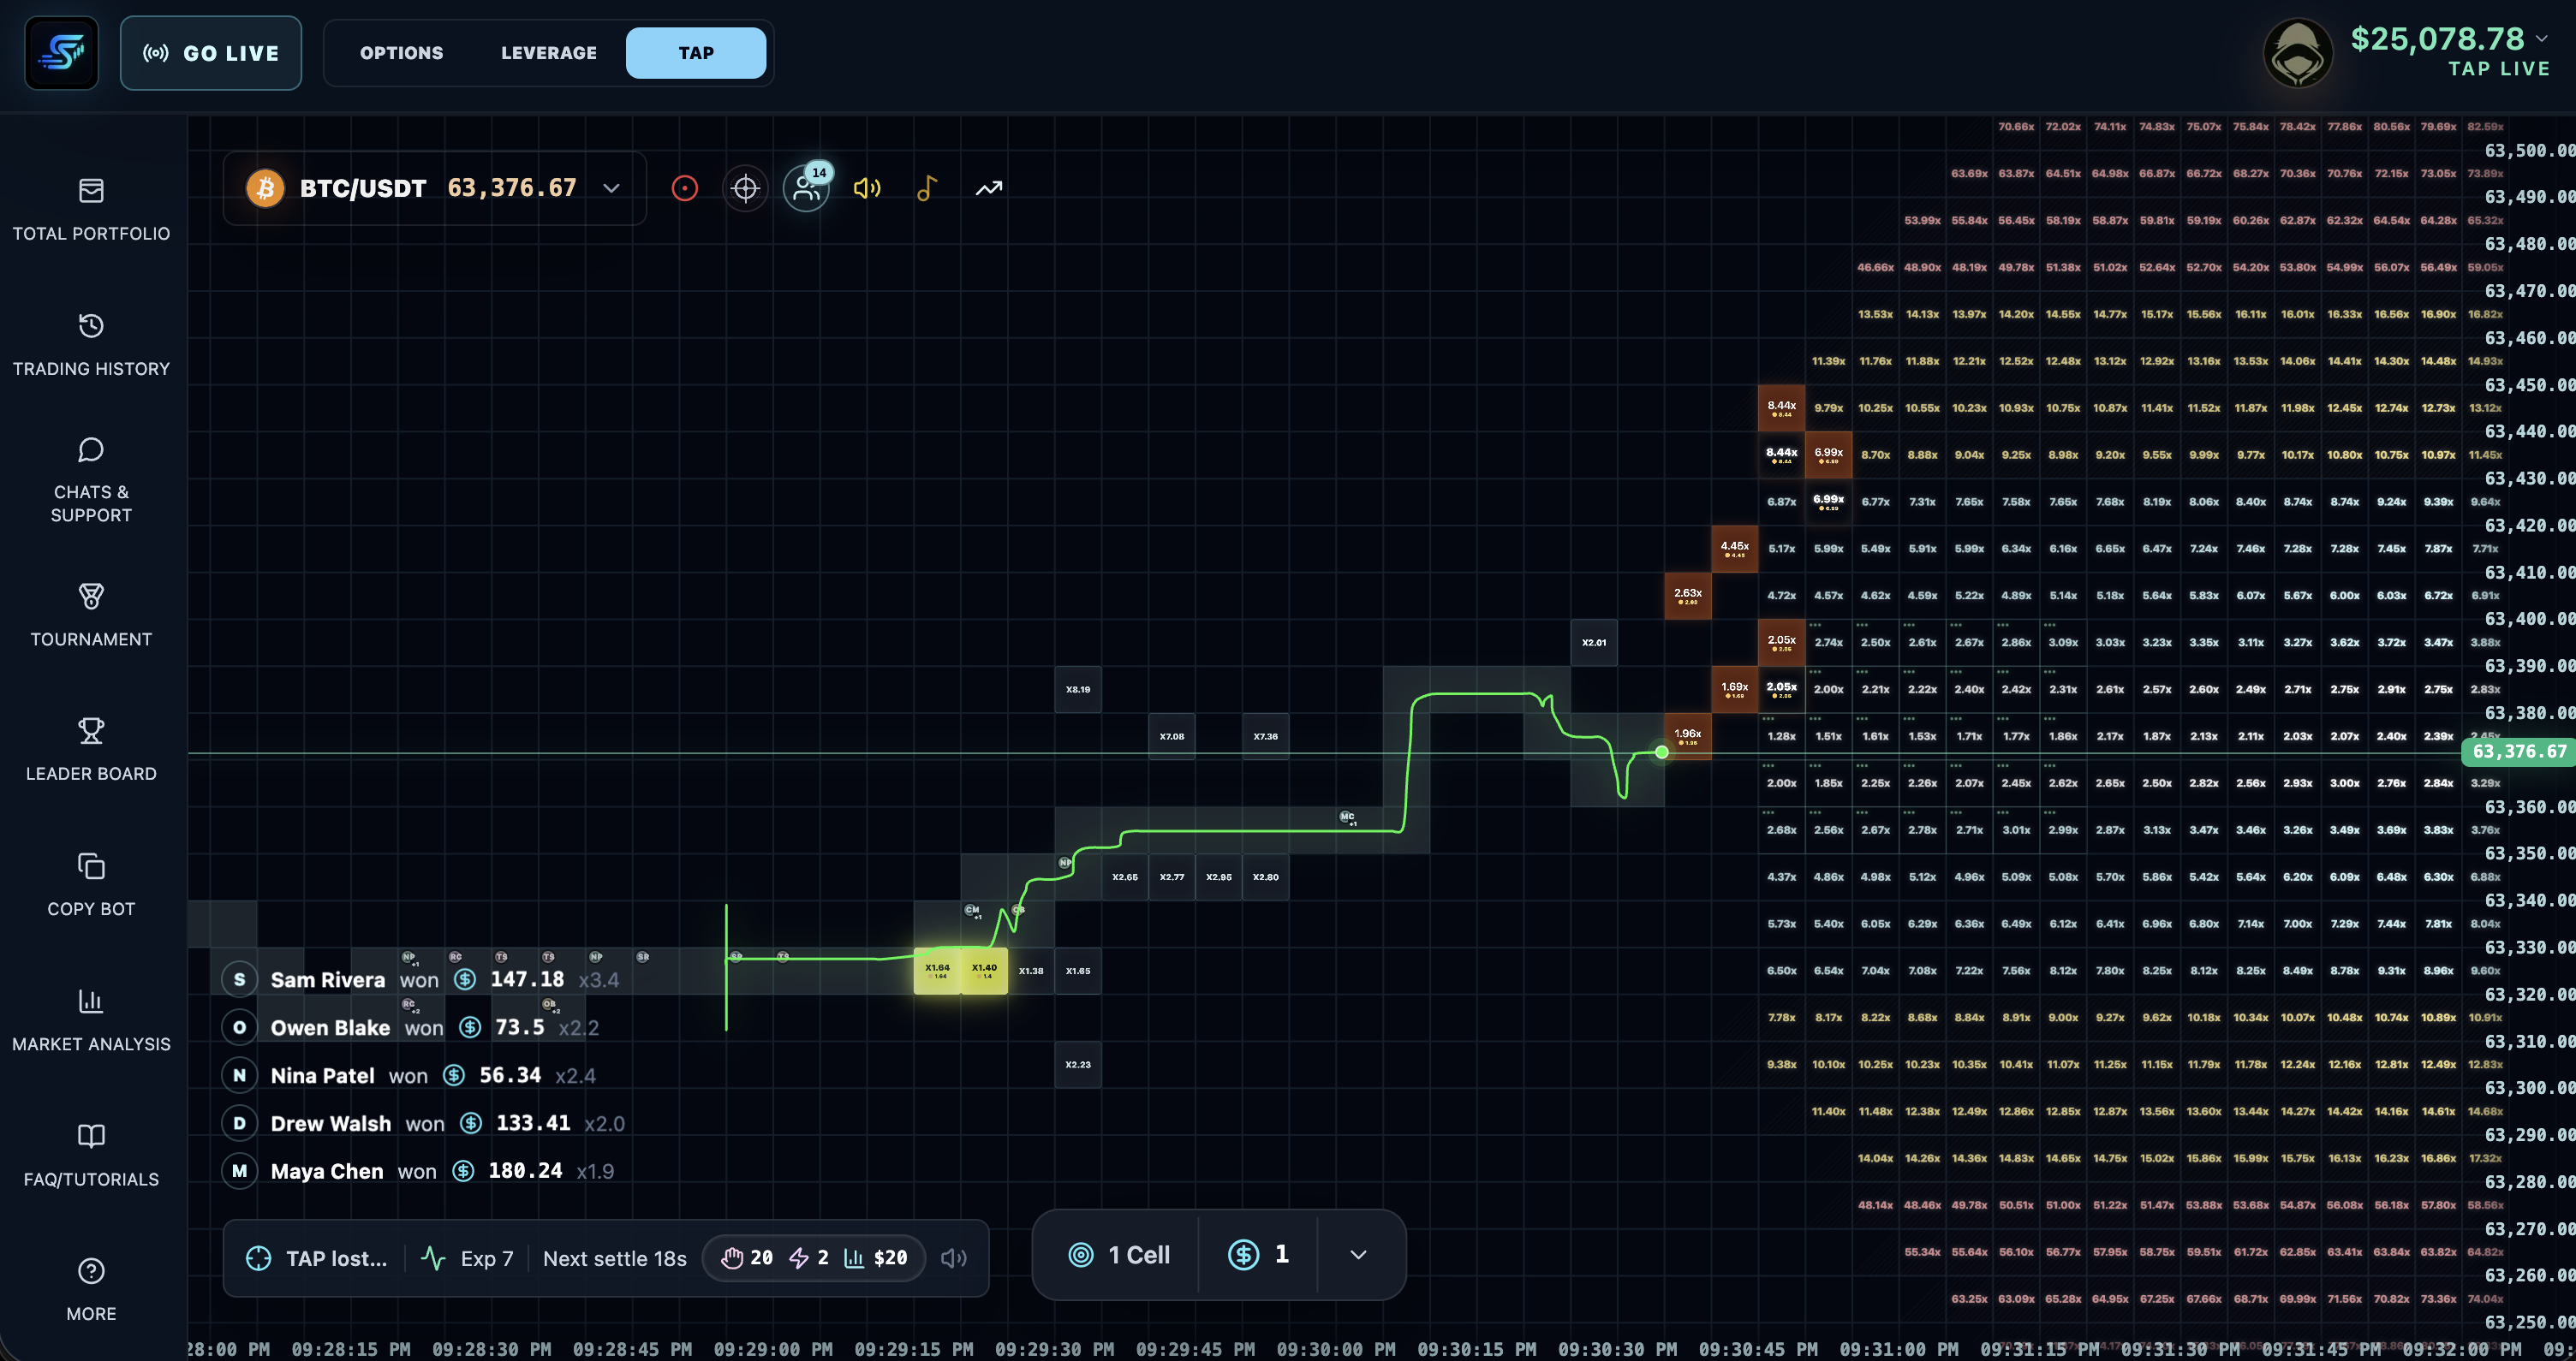Screen dimensions: 2576x1361
Task: Click the 63,500.00 price axis label
Action: pyautogui.click(x=2530, y=151)
